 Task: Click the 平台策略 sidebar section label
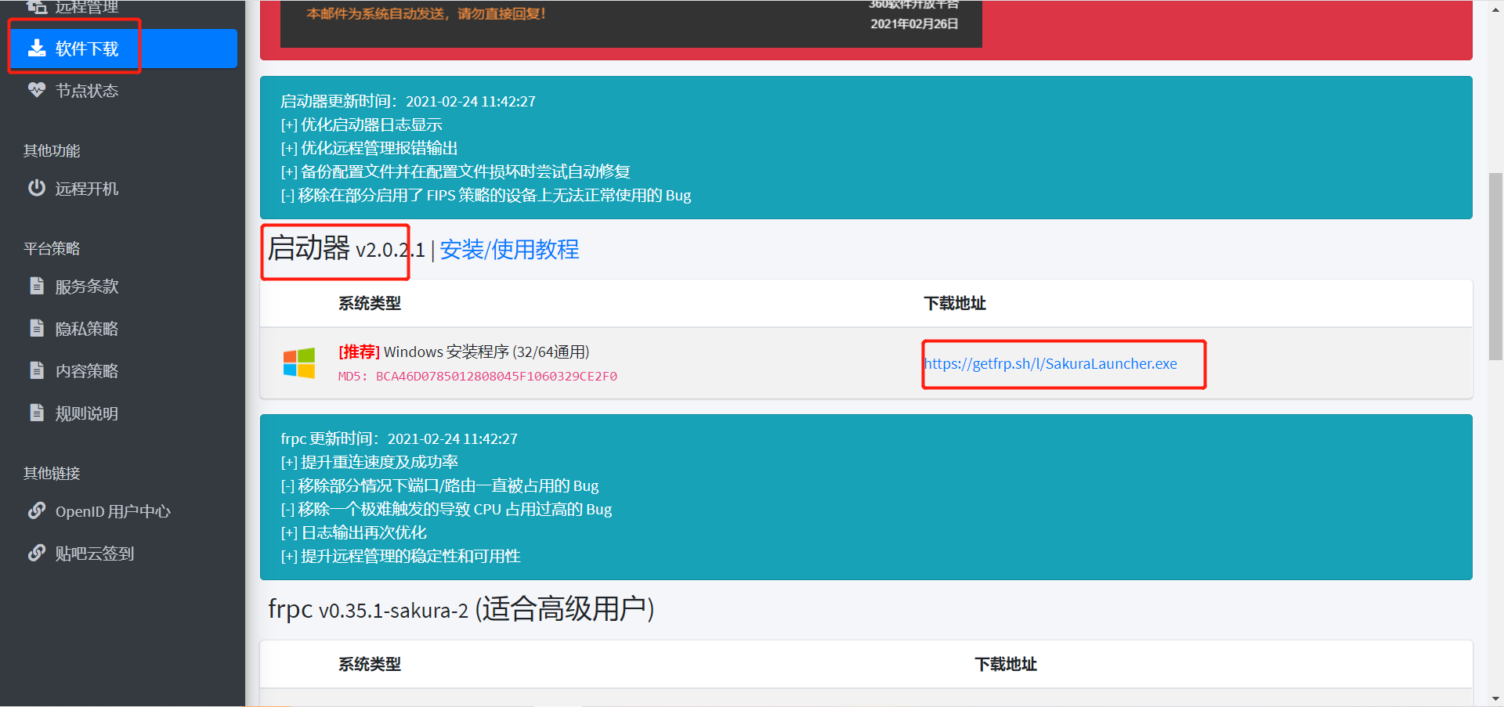52,248
